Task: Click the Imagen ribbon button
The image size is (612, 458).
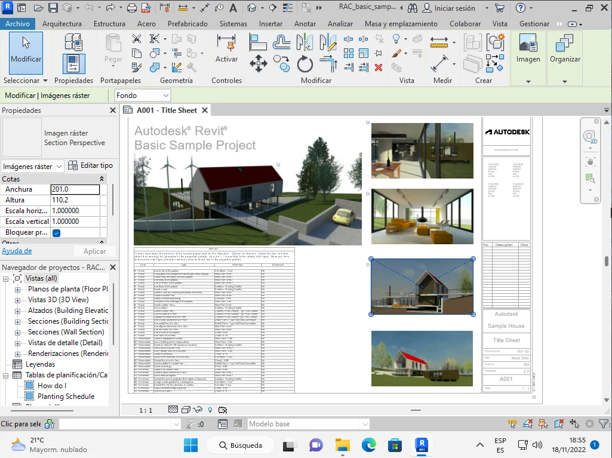Action: click(x=528, y=49)
